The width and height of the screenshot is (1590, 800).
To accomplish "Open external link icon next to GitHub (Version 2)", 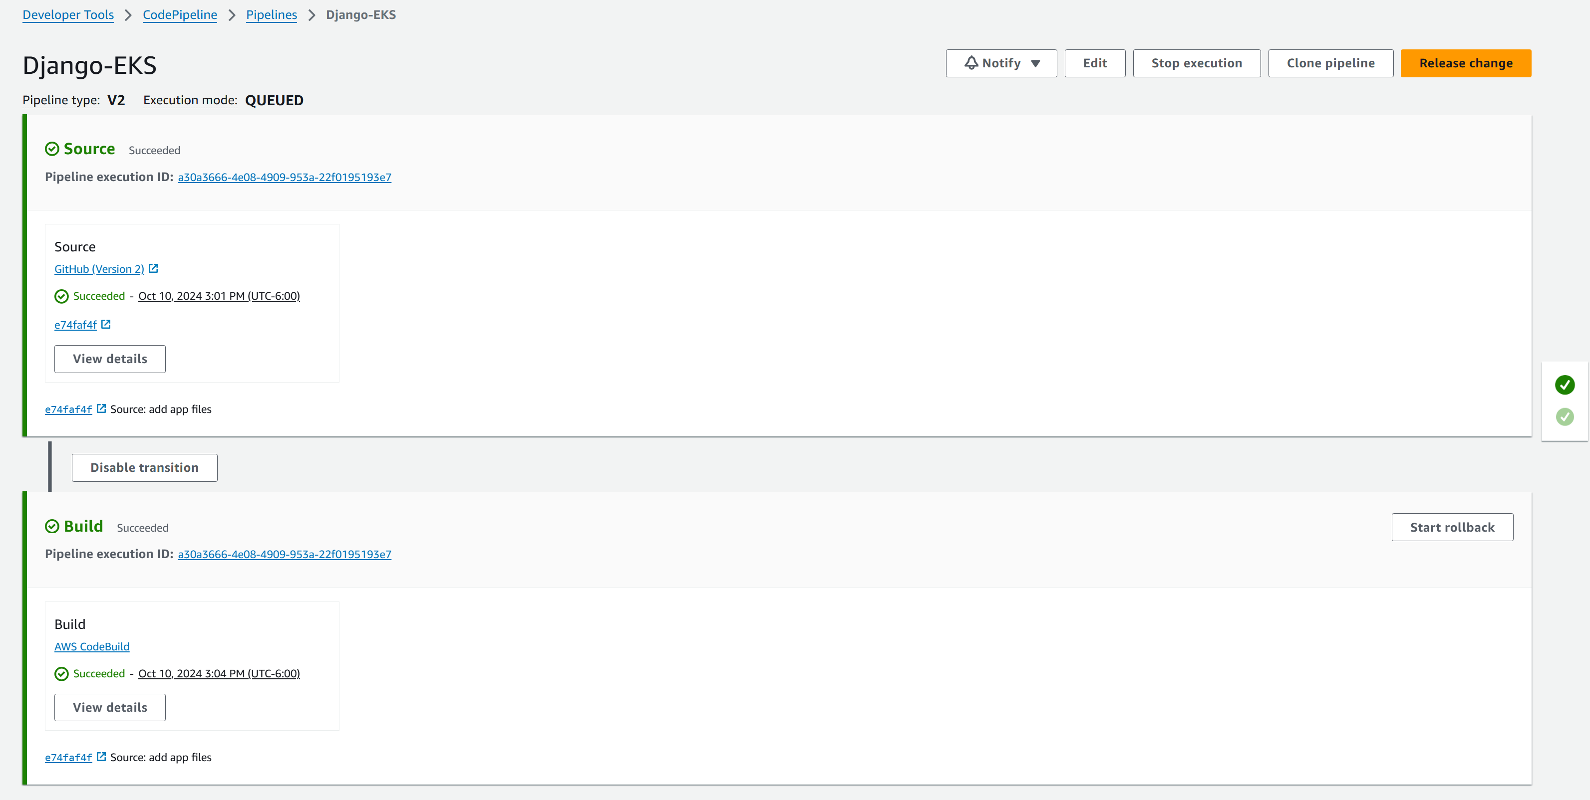I will coord(154,268).
